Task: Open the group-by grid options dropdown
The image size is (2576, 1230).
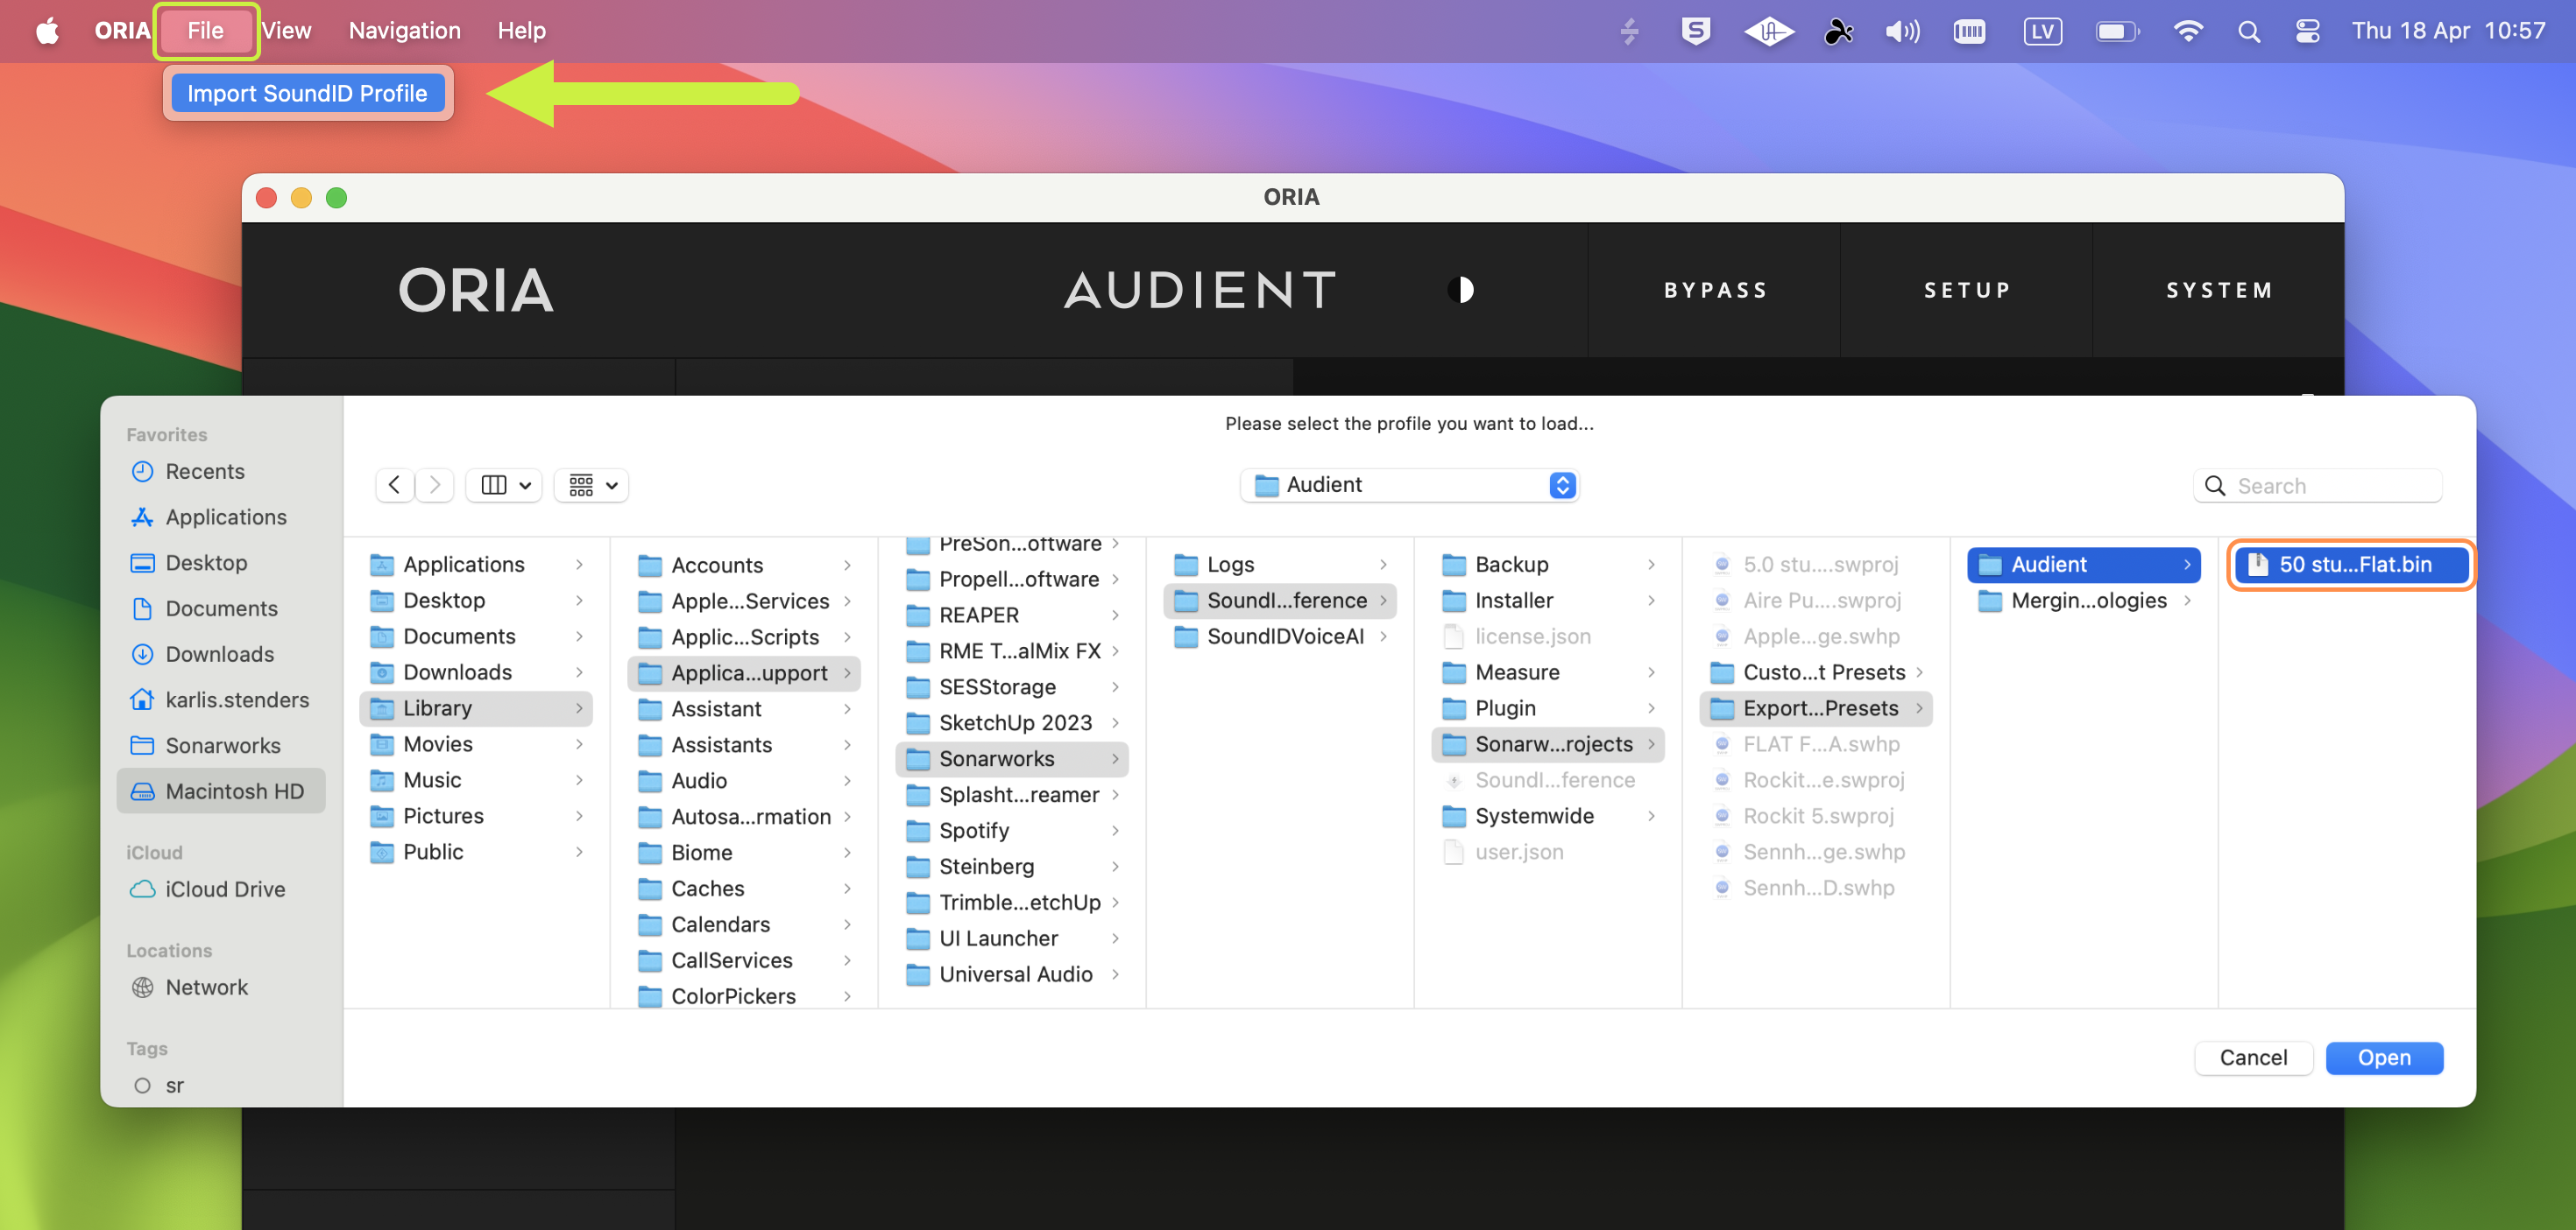Action: [592, 485]
